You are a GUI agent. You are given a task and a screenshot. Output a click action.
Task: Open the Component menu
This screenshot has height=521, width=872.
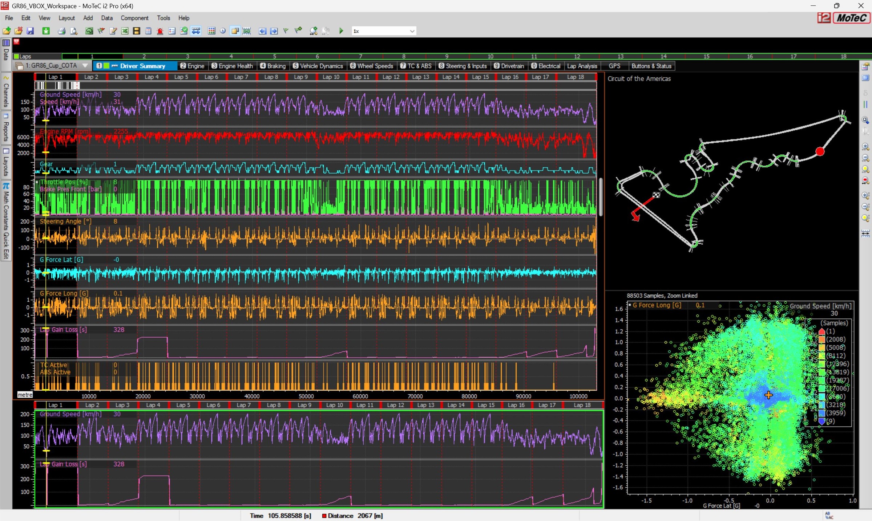pyautogui.click(x=134, y=18)
